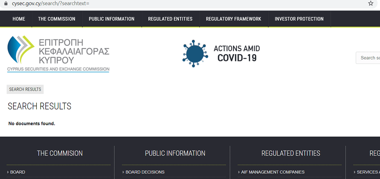Screen dimensions: 380x179
Task: Click the footer heading The Commision
Action: (60, 153)
